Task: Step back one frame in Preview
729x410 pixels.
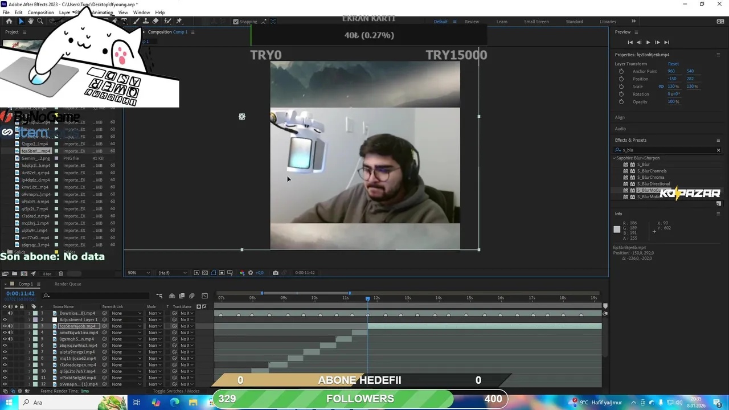Action: click(639, 42)
